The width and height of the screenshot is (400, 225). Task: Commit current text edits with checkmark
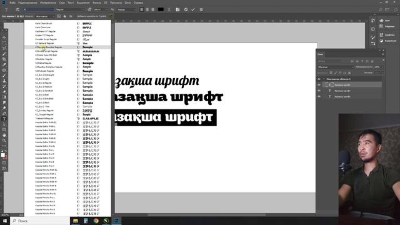pos(193,9)
